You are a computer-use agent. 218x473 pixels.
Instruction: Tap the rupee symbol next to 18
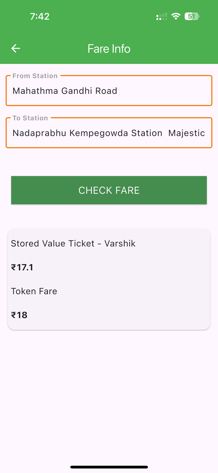(13, 315)
